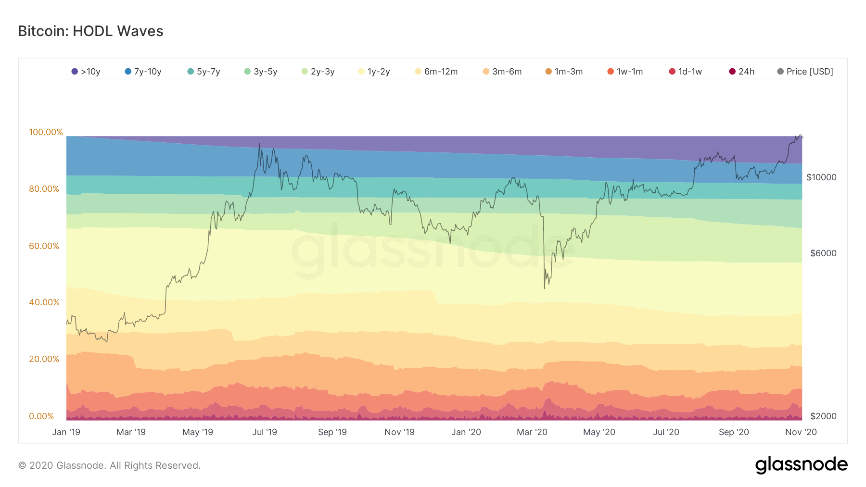
Task: Click the Bitcoin: HODL Waves chart title
Action: [90, 31]
